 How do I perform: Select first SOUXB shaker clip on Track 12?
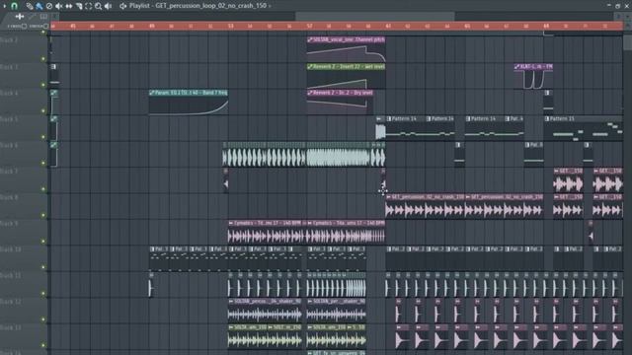tap(265, 311)
